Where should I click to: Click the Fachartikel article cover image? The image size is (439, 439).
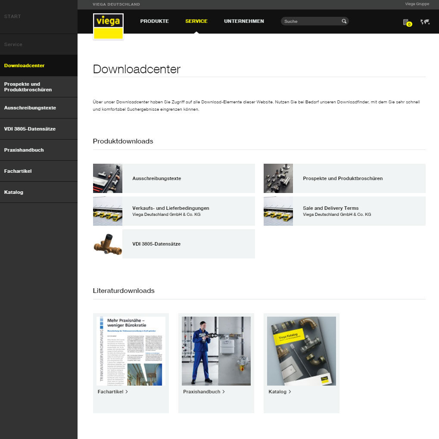[x=131, y=351]
